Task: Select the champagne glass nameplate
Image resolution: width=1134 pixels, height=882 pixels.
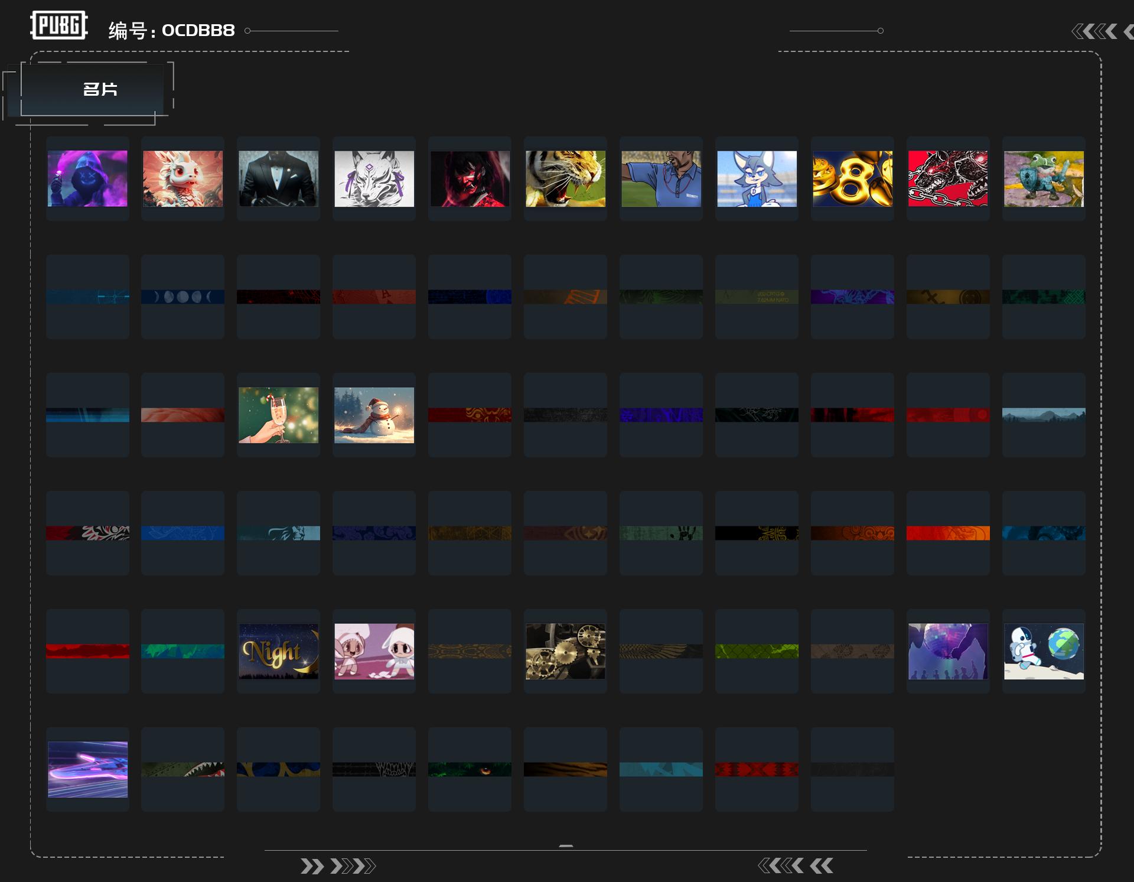Action: (278, 415)
